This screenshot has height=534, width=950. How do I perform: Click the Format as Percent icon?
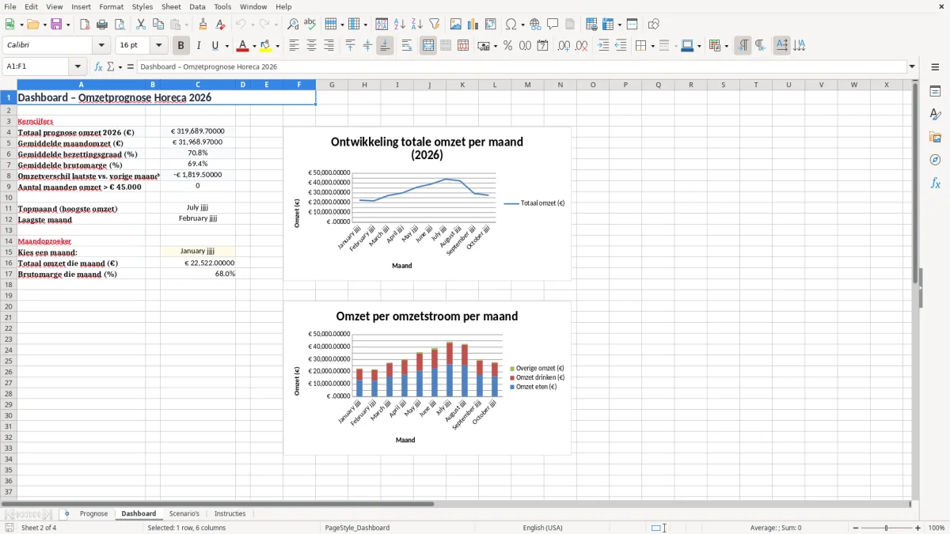point(507,46)
